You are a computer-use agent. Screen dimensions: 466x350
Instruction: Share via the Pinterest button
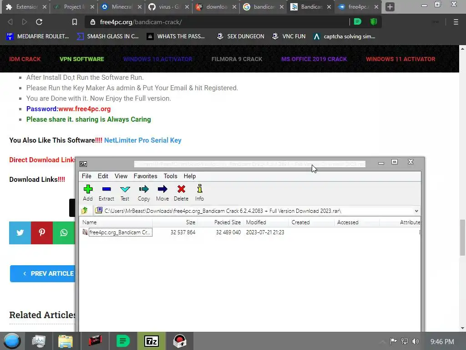point(42,233)
